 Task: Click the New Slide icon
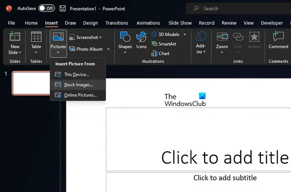tap(15, 36)
